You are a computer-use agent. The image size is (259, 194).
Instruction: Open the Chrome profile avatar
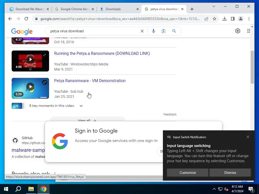[241, 19]
